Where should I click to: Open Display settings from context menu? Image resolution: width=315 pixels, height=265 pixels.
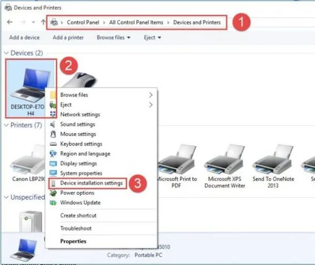point(102,163)
